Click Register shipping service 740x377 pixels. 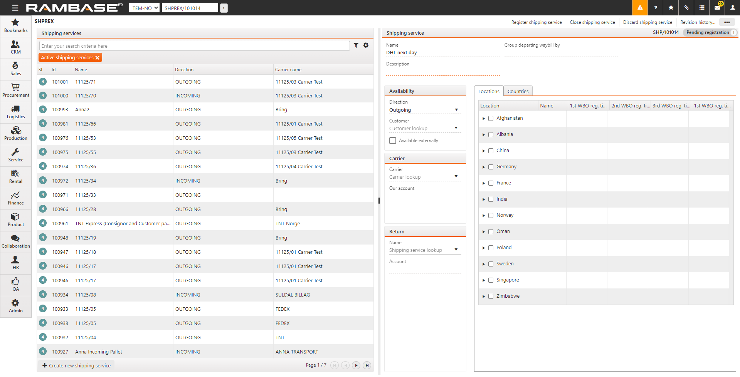[536, 22]
